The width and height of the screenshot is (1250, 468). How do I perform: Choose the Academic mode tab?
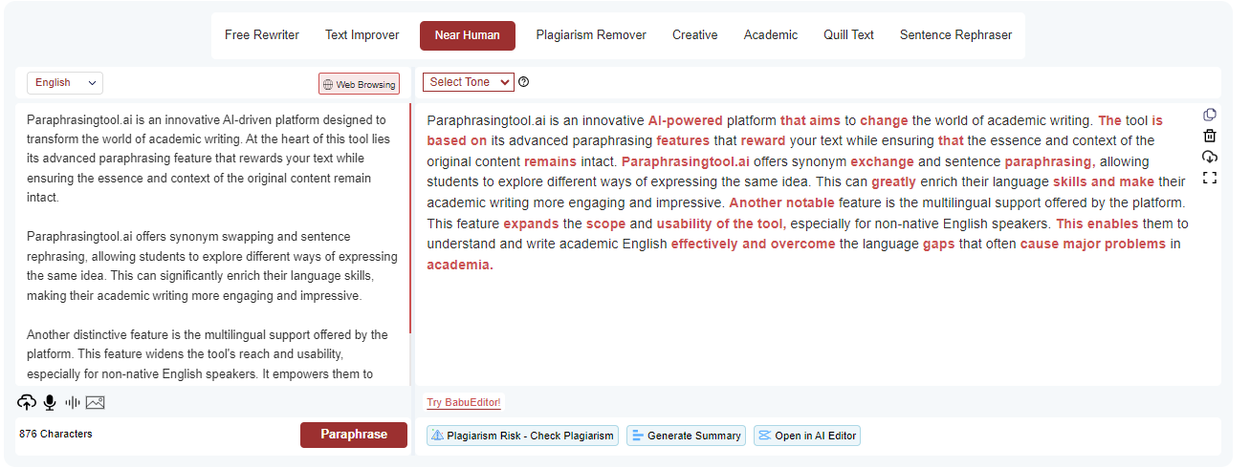click(x=771, y=35)
